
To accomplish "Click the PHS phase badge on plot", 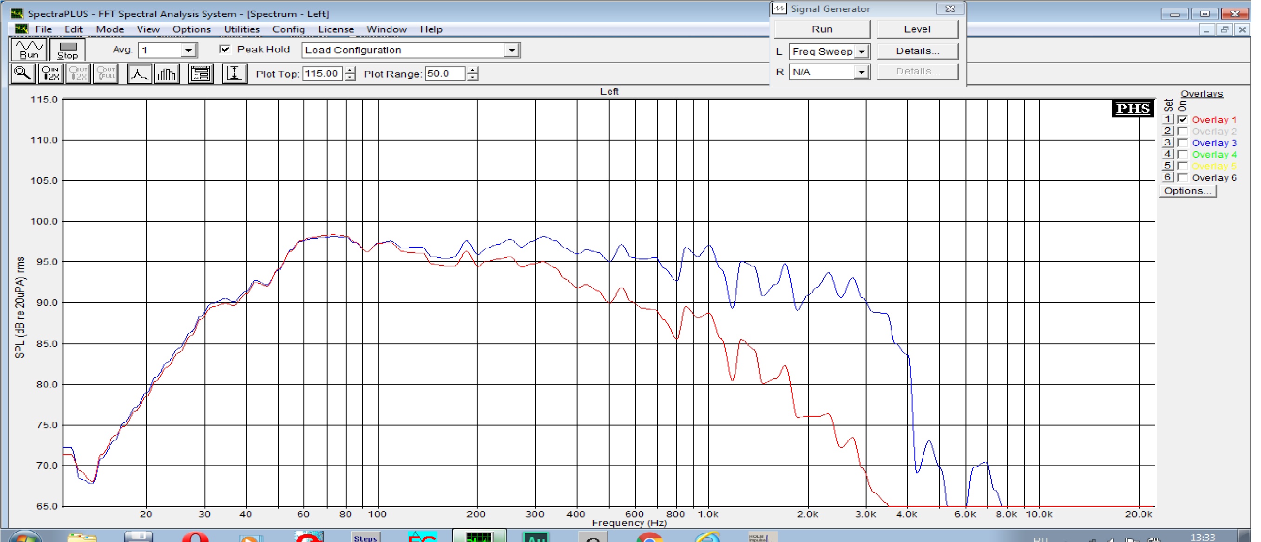I will (x=1132, y=108).
